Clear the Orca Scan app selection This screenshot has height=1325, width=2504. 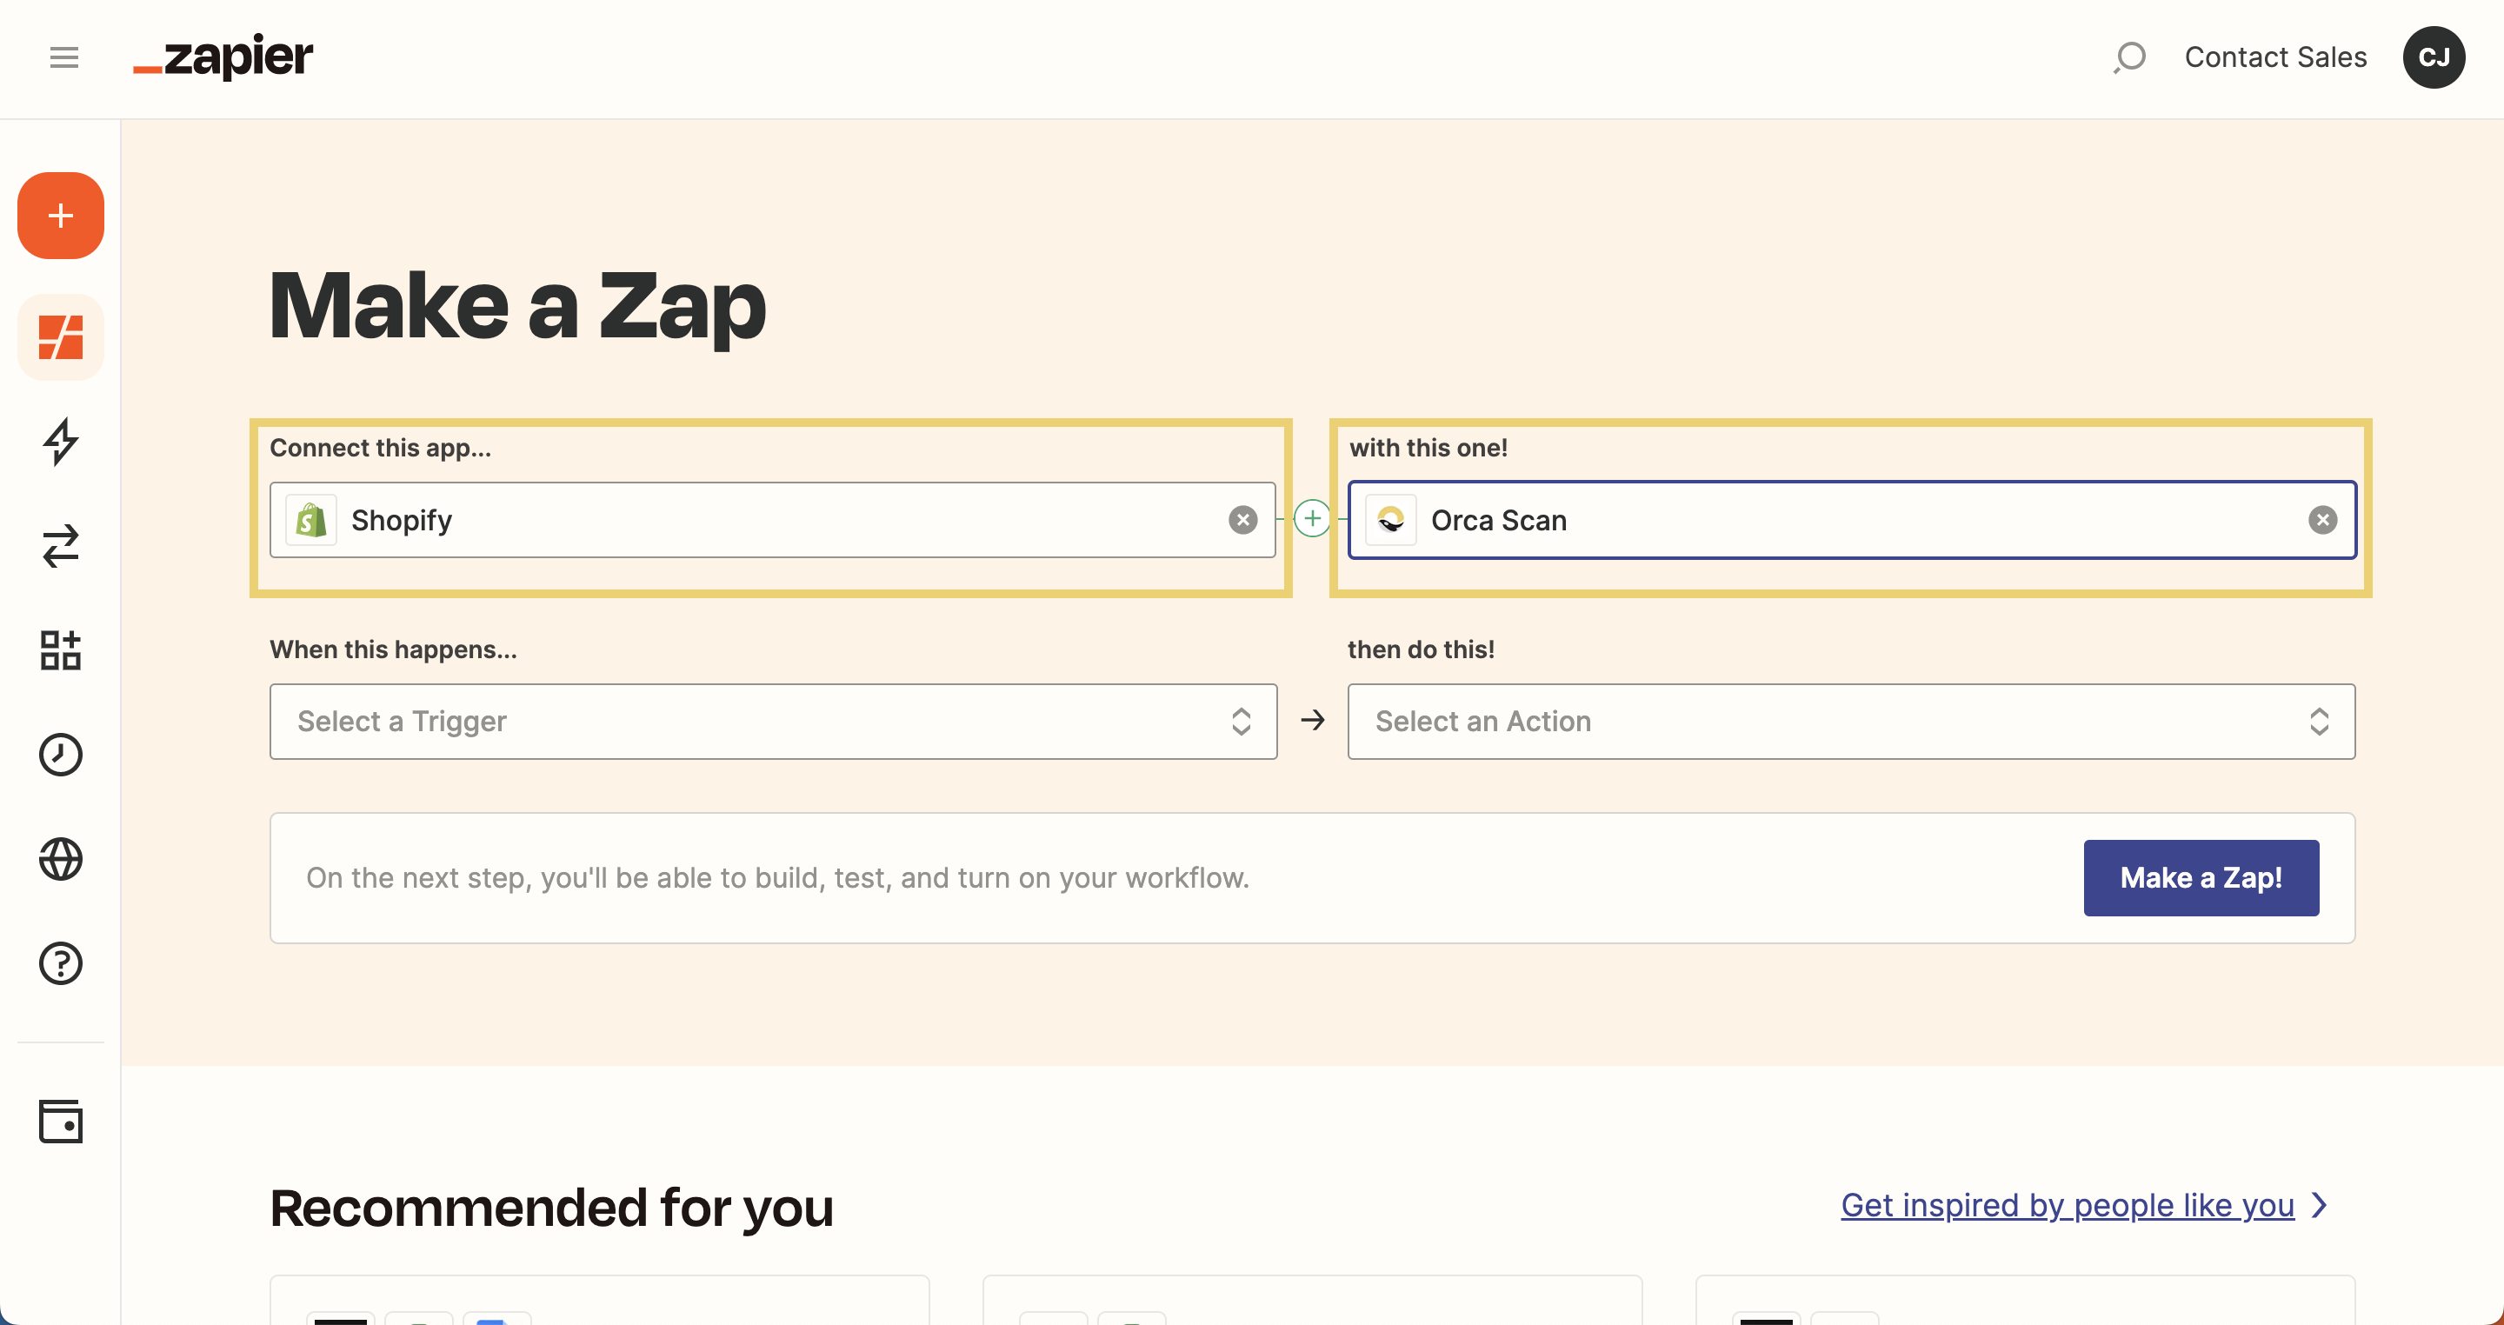(x=2321, y=518)
